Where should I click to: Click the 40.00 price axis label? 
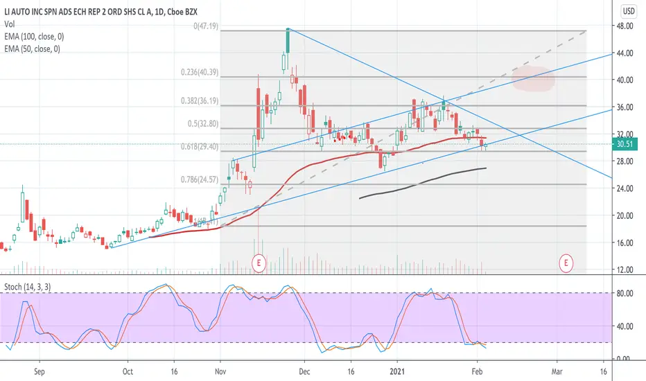[x=625, y=80]
